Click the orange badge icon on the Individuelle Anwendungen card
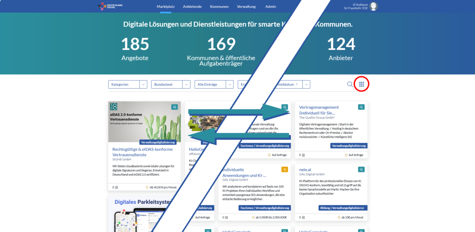 (285, 169)
